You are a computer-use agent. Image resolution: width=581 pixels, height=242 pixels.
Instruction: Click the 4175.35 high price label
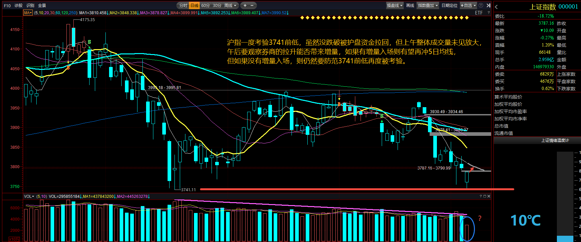click(87, 20)
